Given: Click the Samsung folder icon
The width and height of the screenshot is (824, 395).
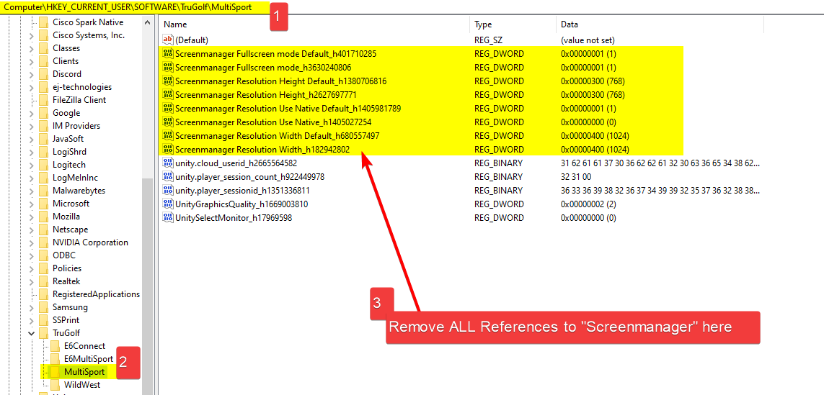Looking at the screenshot, I should pos(44,307).
